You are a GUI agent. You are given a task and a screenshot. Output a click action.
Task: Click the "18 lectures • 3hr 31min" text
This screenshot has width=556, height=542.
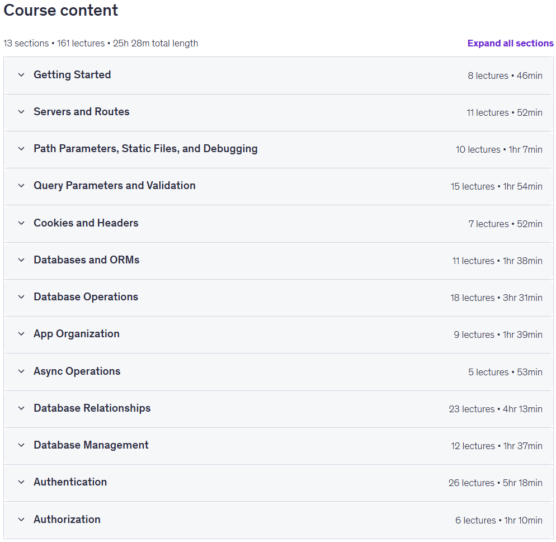coord(497,298)
